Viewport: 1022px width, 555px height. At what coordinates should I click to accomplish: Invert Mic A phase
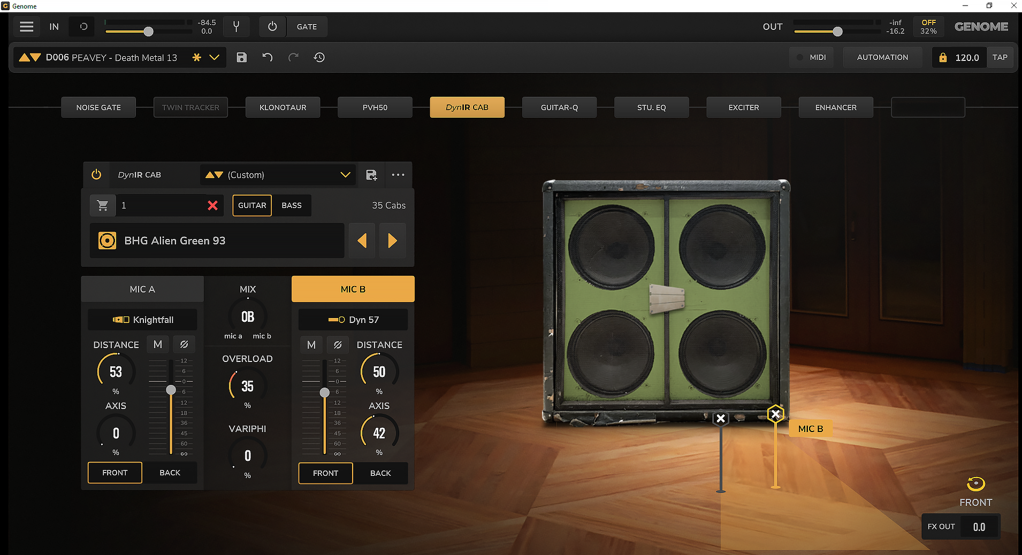click(184, 345)
